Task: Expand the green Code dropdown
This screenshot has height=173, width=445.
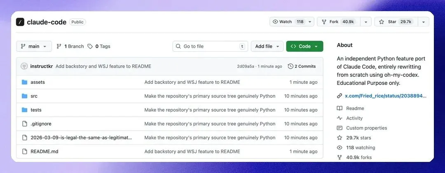Action: tap(304, 46)
